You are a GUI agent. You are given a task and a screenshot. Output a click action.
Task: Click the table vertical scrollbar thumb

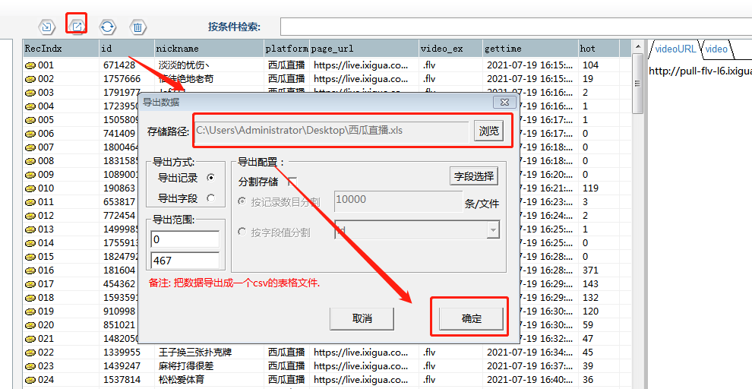point(637,84)
